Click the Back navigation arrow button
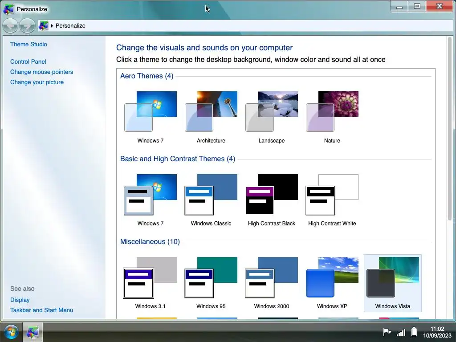Image resolution: width=456 pixels, height=342 pixels. (10, 25)
